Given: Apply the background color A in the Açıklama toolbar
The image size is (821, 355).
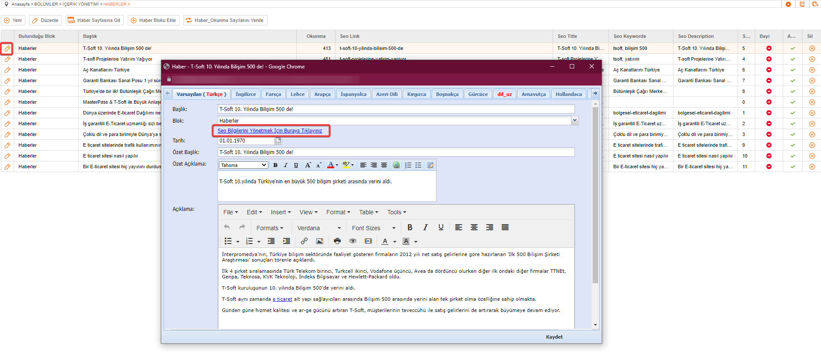Looking at the screenshot, I should (406, 241).
